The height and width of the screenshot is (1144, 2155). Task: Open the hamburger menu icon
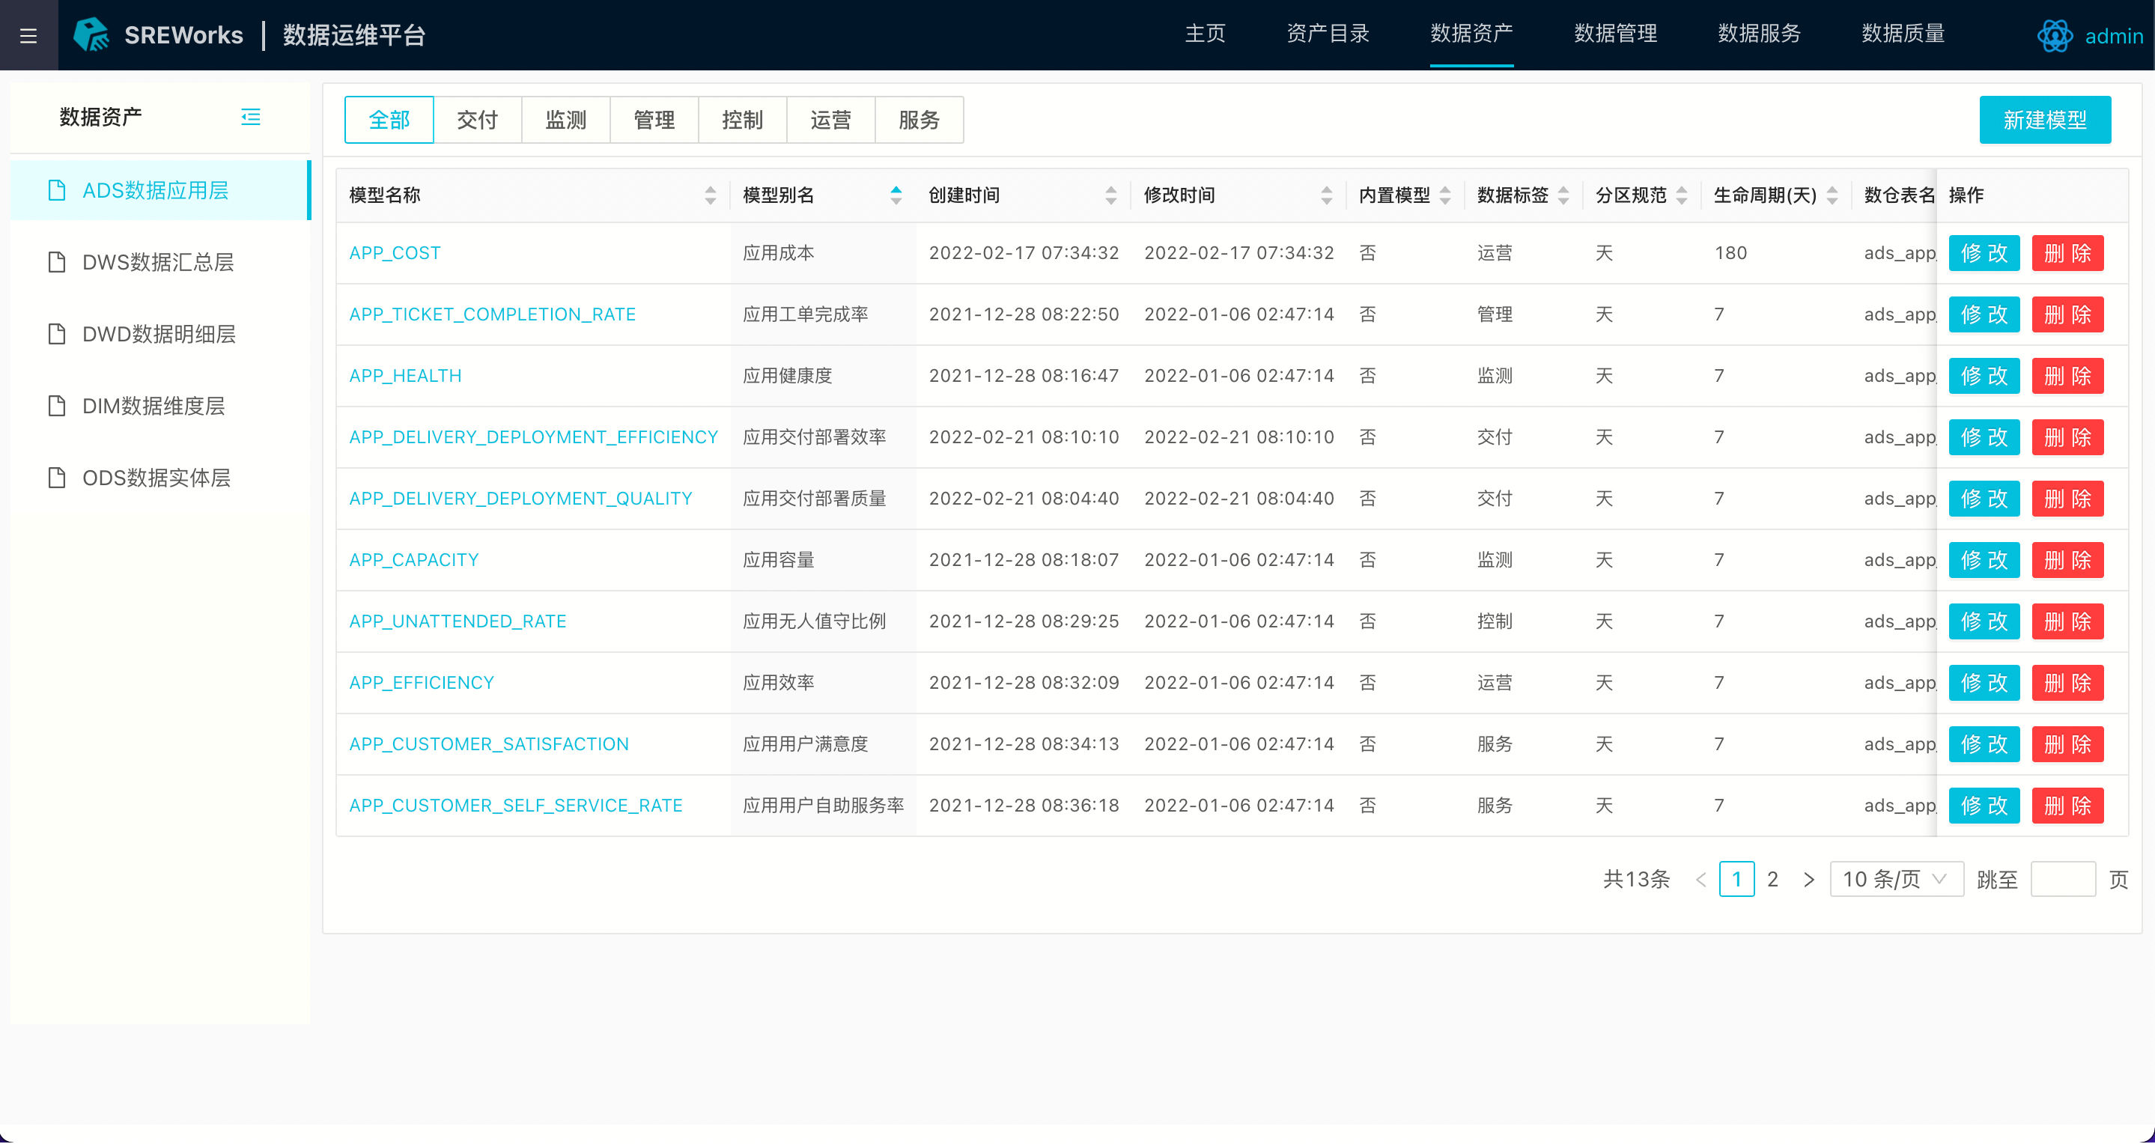pyautogui.click(x=28, y=35)
